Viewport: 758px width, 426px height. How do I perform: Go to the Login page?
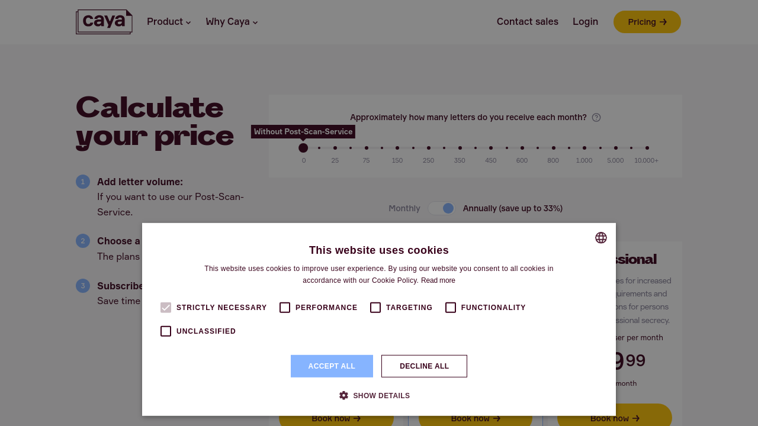pos(585,22)
